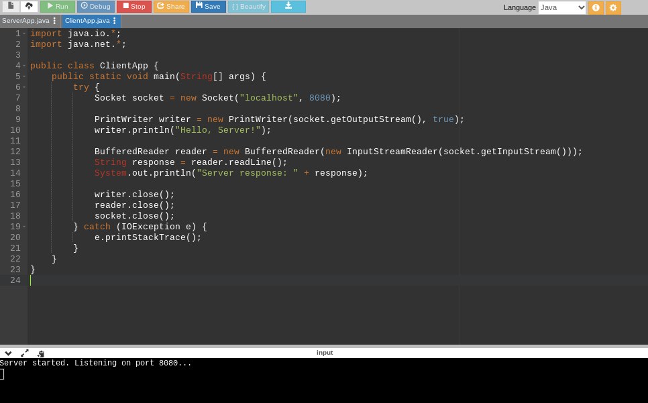Screen dimensions: 648x403
Task: Create a new file with the file icon
Action: pyautogui.click(x=11, y=6)
